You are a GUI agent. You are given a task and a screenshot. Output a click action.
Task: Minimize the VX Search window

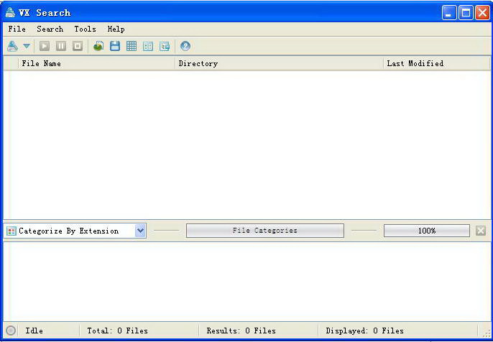pyautogui.click(x=449, y=13)
